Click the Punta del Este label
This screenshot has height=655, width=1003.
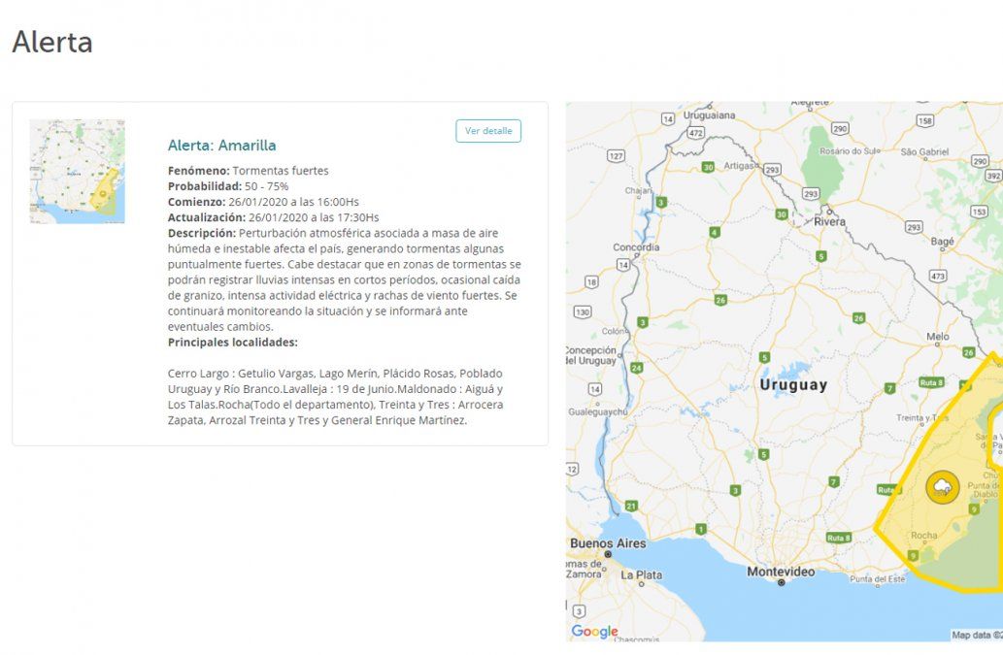[876, 579]
